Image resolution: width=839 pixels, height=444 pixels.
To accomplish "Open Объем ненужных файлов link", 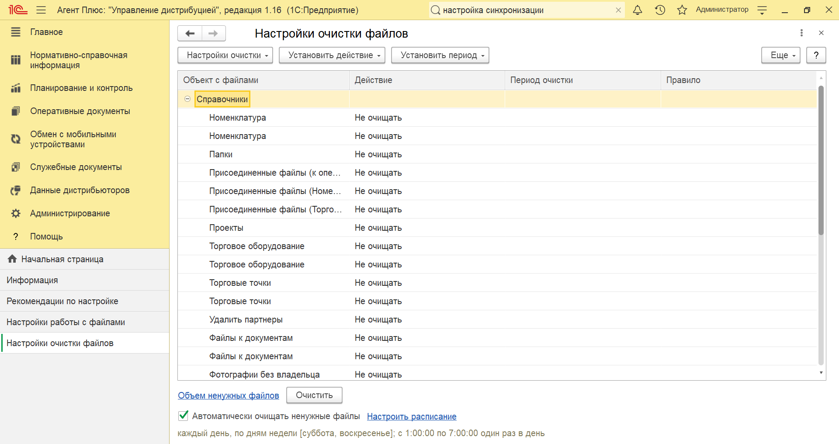I will click(229, 395).
